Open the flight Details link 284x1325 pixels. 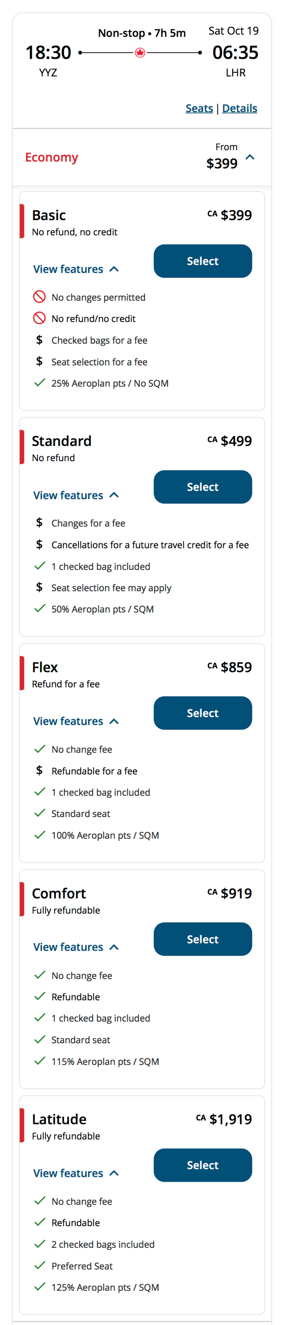[239, 109]
